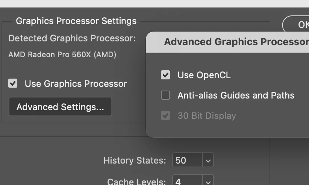Click the 30 Bit Display label text
The height and width of the screenshot is (185, 309).
(207, 115)
